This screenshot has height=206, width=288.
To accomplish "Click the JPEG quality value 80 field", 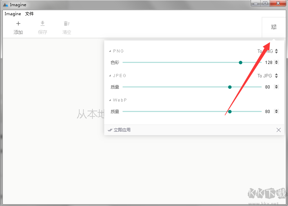I will 268,87.
